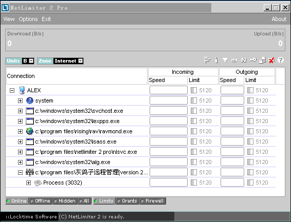Open the Zone Internet dropdown

(81, 60)
